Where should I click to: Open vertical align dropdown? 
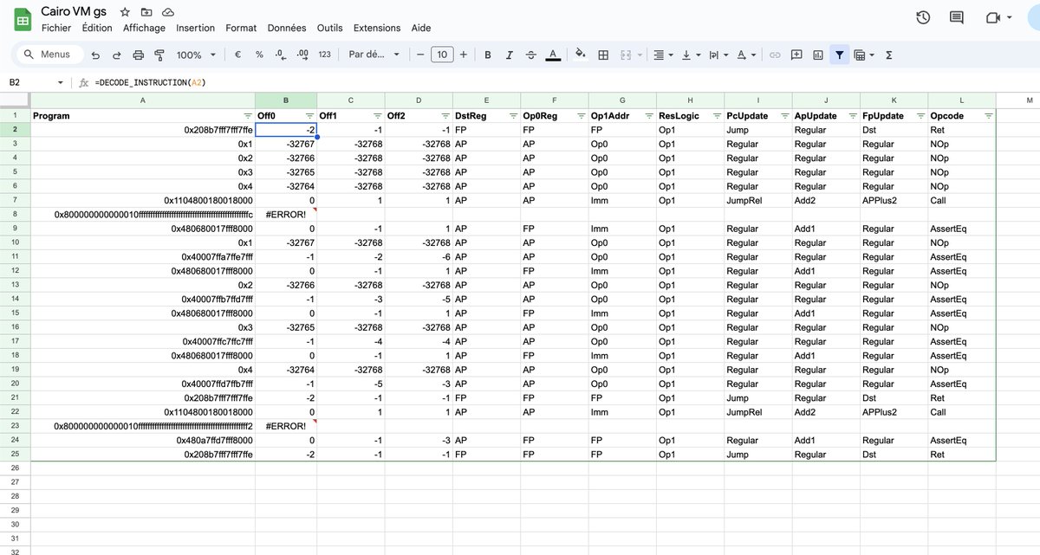pyautogui.click(x=691, y=55)
